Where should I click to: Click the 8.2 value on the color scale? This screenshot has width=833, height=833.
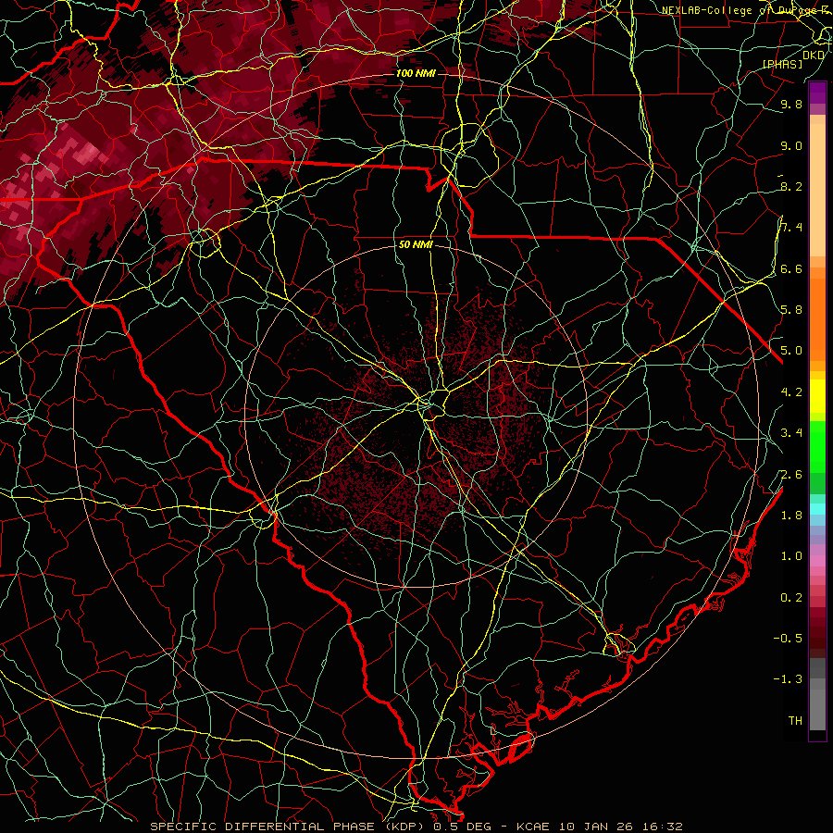pyautogui.click(x=791, y=186)
